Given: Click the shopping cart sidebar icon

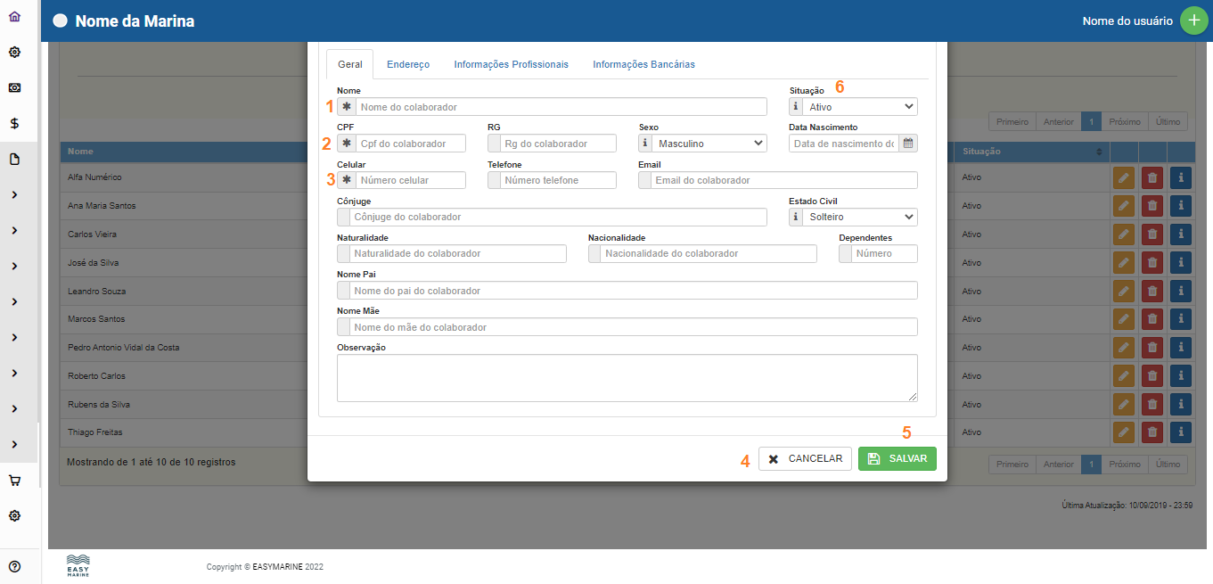Looking at the screenshot, I should [x=14, y=481].
